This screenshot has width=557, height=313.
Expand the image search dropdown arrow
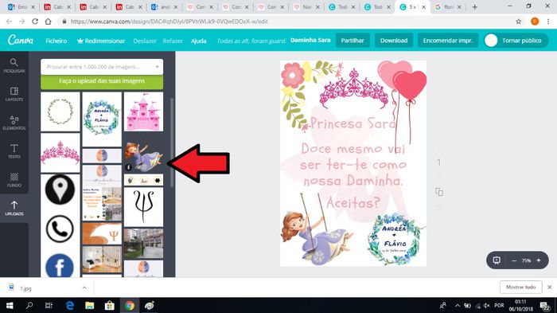click(157, 67)
